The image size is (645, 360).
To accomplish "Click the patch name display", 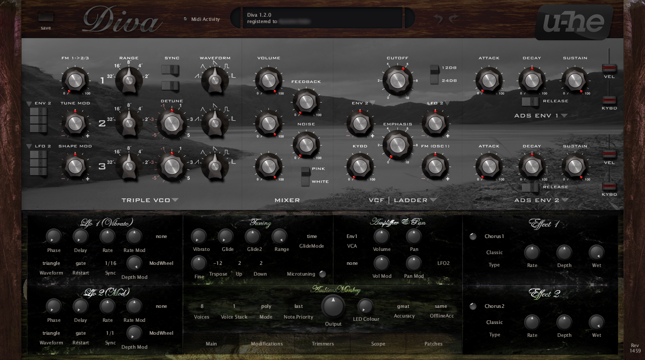I will (322, 18).
